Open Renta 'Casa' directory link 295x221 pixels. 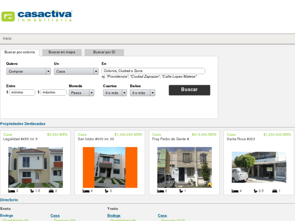(x=55, y=216)
